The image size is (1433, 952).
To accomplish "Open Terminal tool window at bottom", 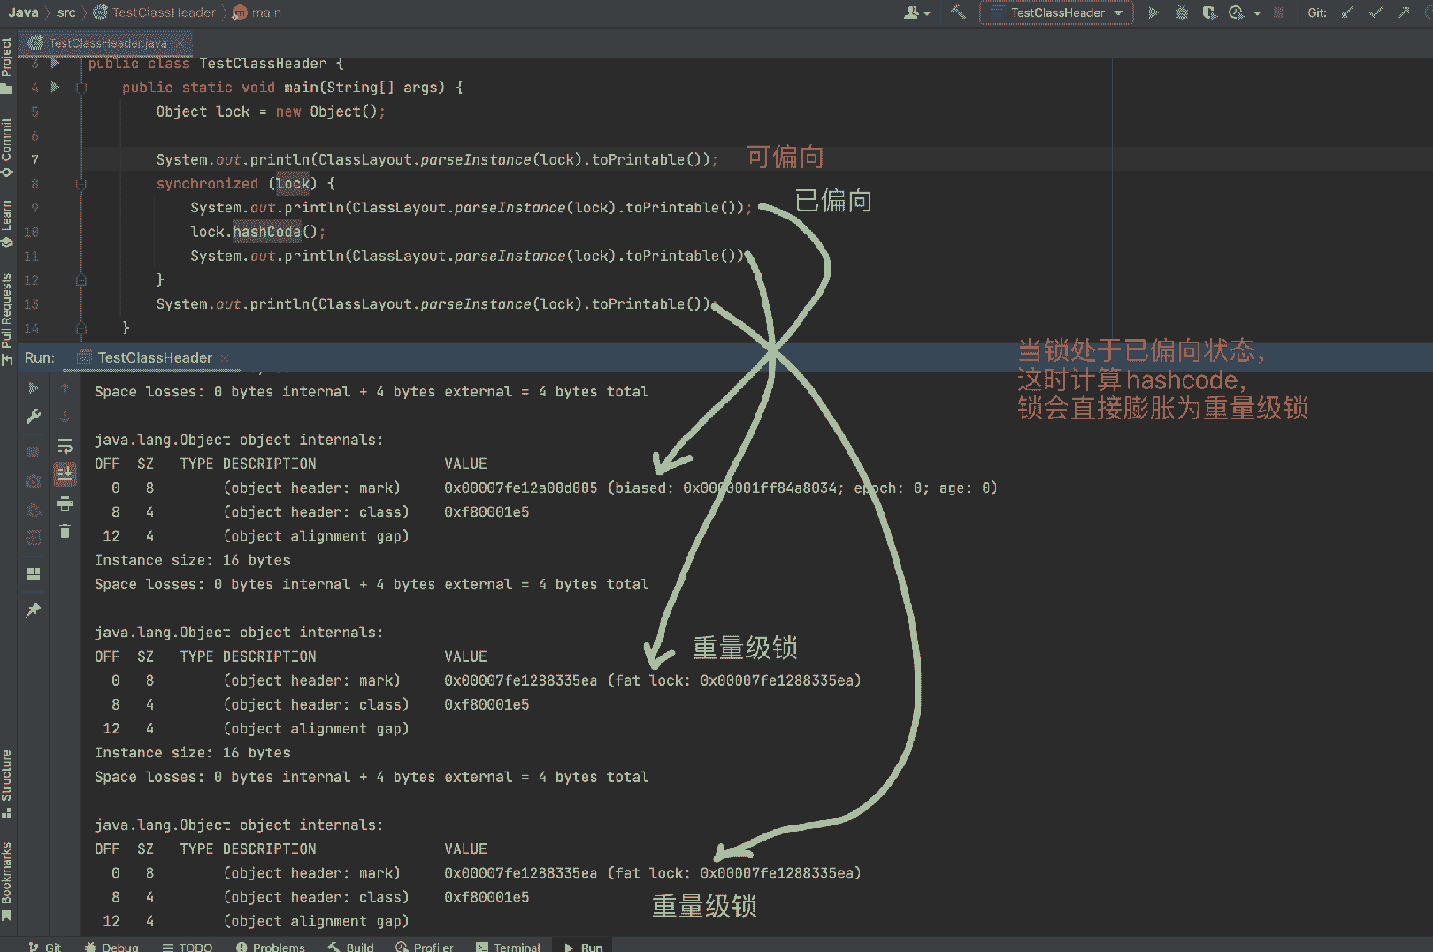I will pos(508,946).
